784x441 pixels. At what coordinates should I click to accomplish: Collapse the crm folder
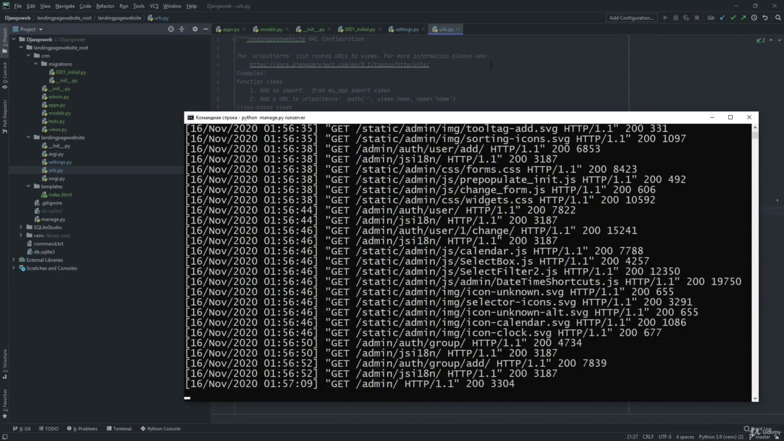[x=28, y=56]
